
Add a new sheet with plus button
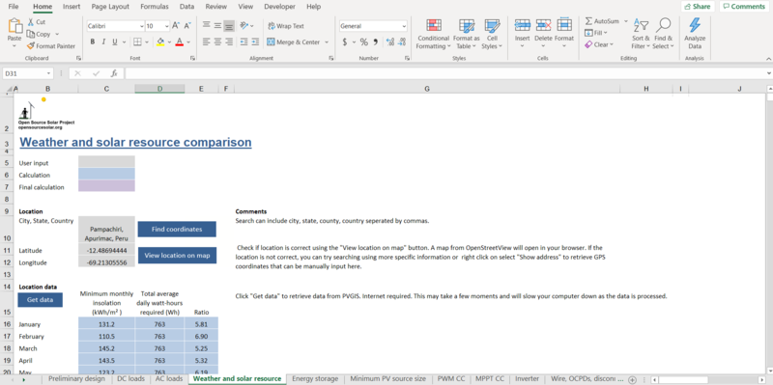[632, 379]
